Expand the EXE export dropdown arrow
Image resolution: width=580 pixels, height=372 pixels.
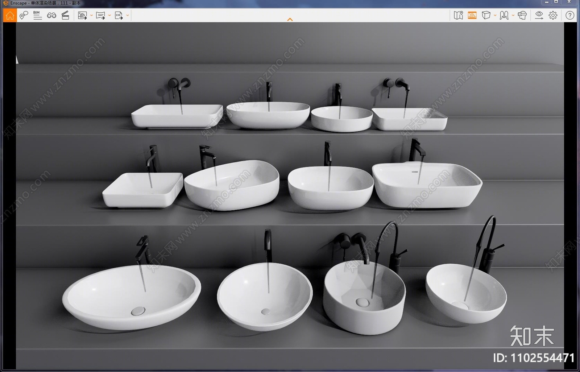[128, 15]
